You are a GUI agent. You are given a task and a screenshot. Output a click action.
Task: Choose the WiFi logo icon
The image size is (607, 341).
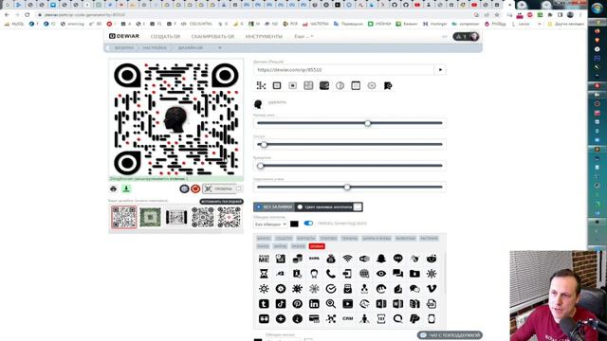348,259
